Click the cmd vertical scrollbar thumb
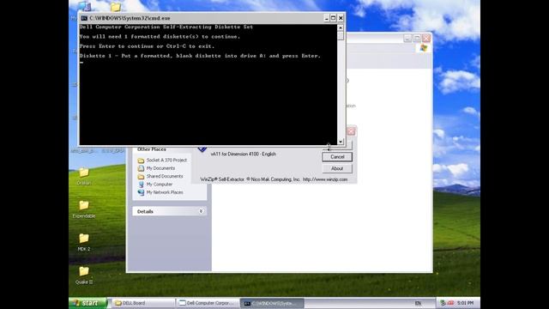The width and height of the screenshot is (549, 309). click(x=341, y=35)
